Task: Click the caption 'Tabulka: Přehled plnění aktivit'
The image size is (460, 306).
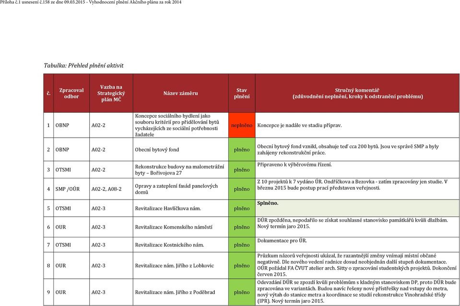Action: pyautogui.click(x=83, y=65)
